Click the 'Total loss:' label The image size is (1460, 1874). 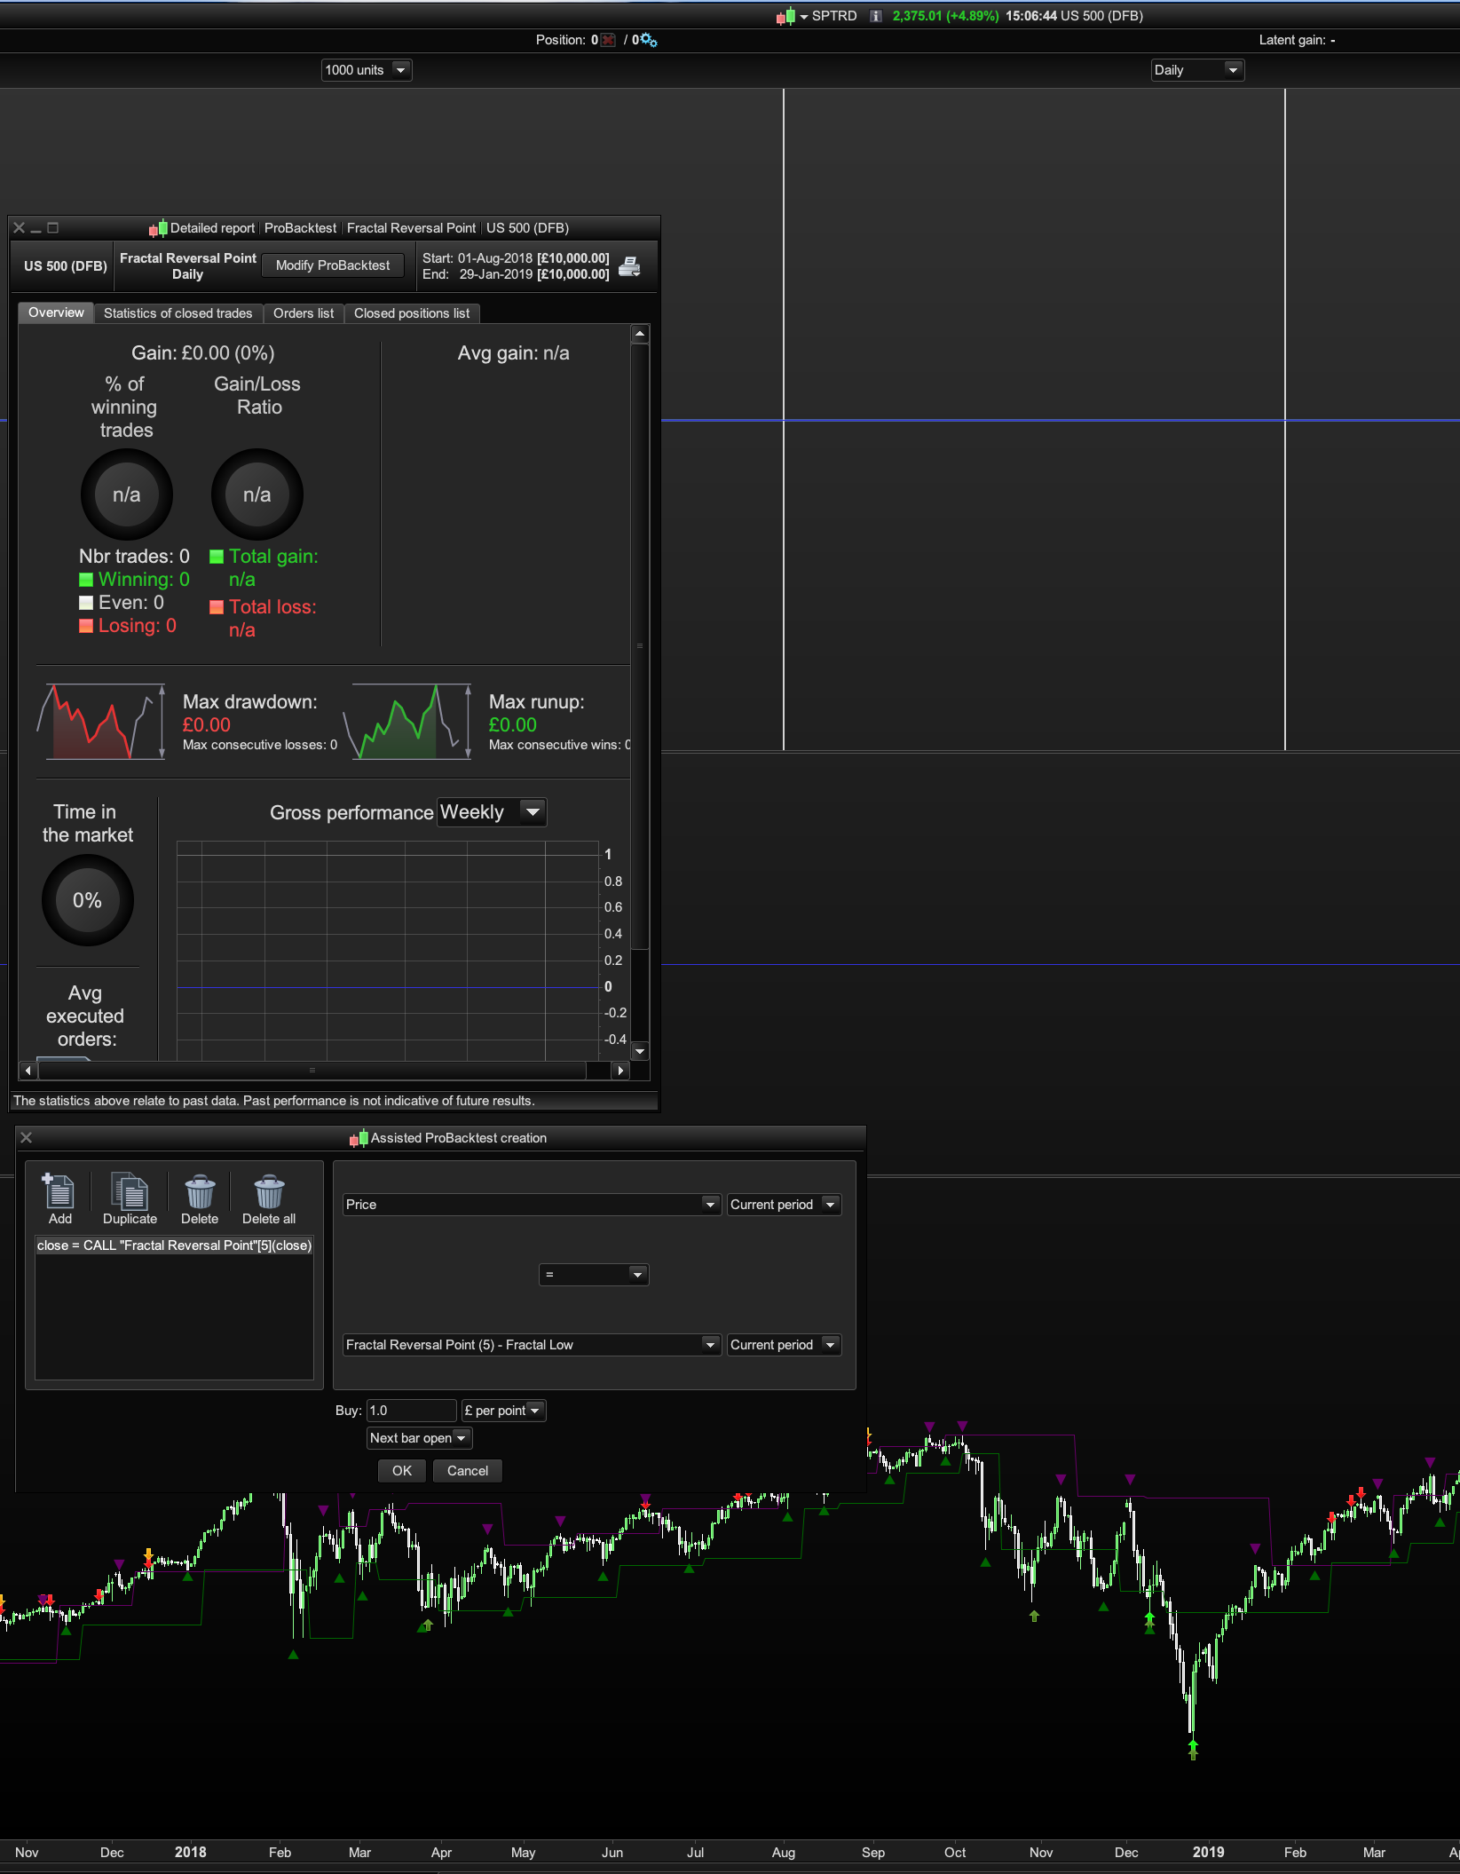click(272, 607)
